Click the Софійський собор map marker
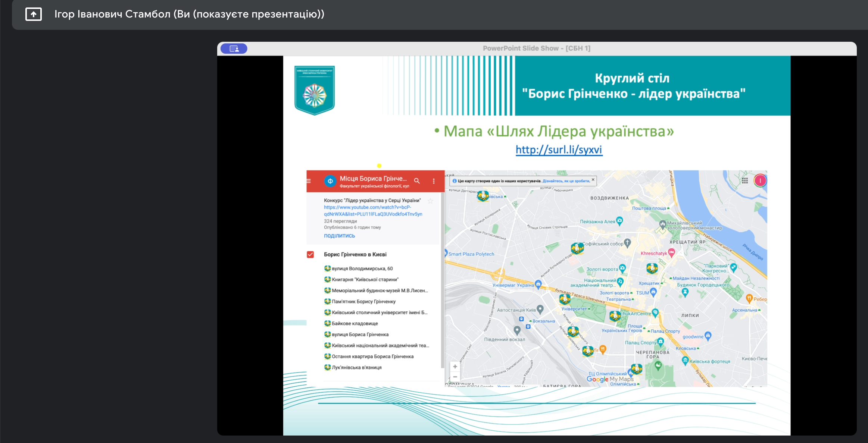The image size is (868, 443). click(x=627, y=243)
